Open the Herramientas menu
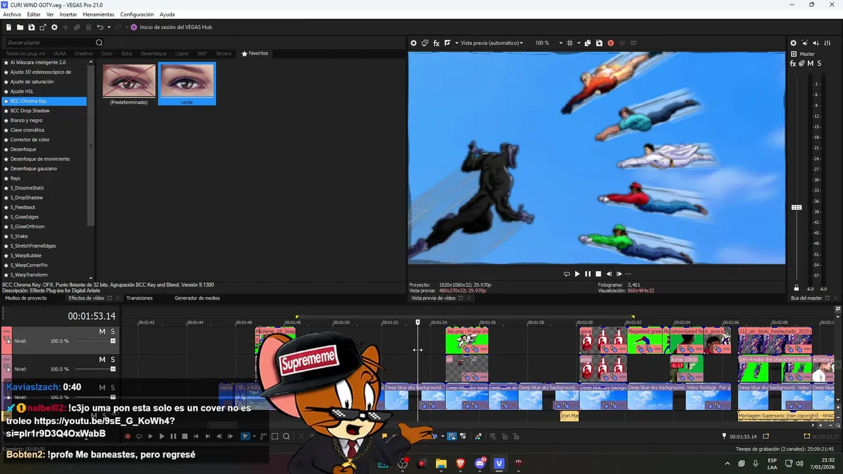843x474 pixels. click(98, 14)
